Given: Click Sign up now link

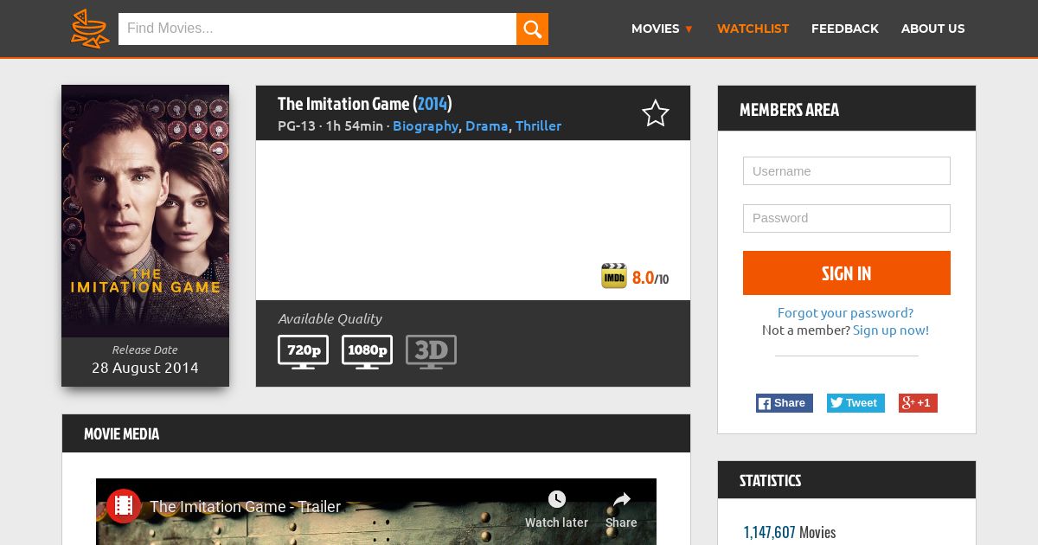Looking at the screenshot, I should [x=891, y=330].
